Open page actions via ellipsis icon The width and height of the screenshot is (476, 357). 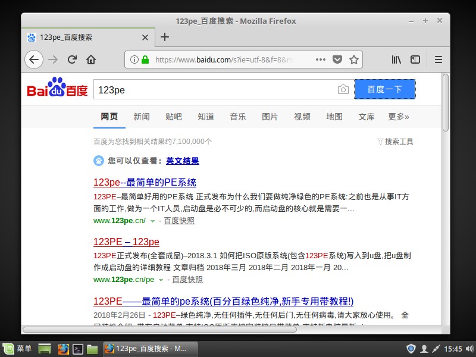[x=320, y=59]
